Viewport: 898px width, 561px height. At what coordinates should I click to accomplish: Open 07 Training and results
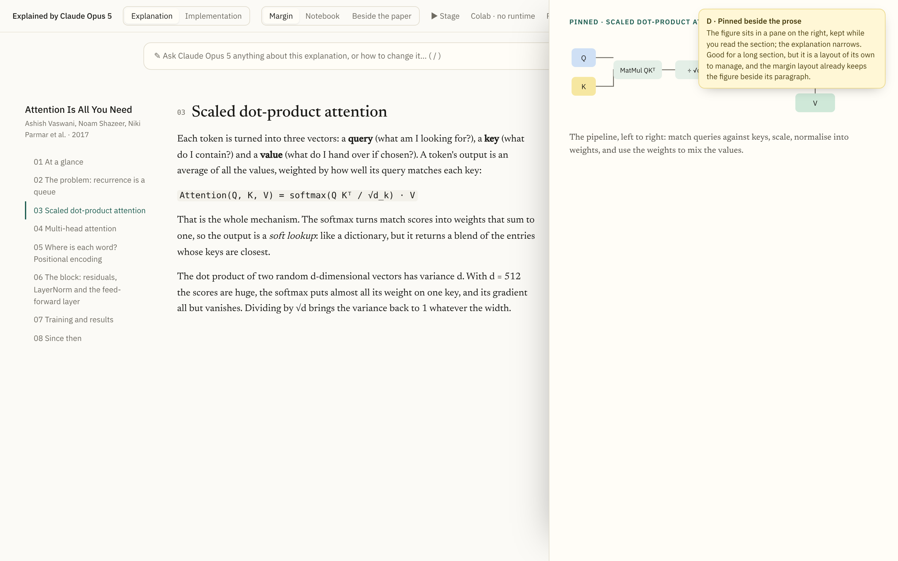tap(74, 319)
